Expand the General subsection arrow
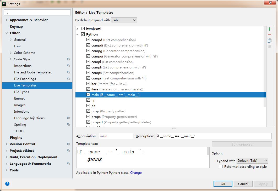The height and width of the screenshot is (191, 278). pyautogui.click(x=11, y=40)
